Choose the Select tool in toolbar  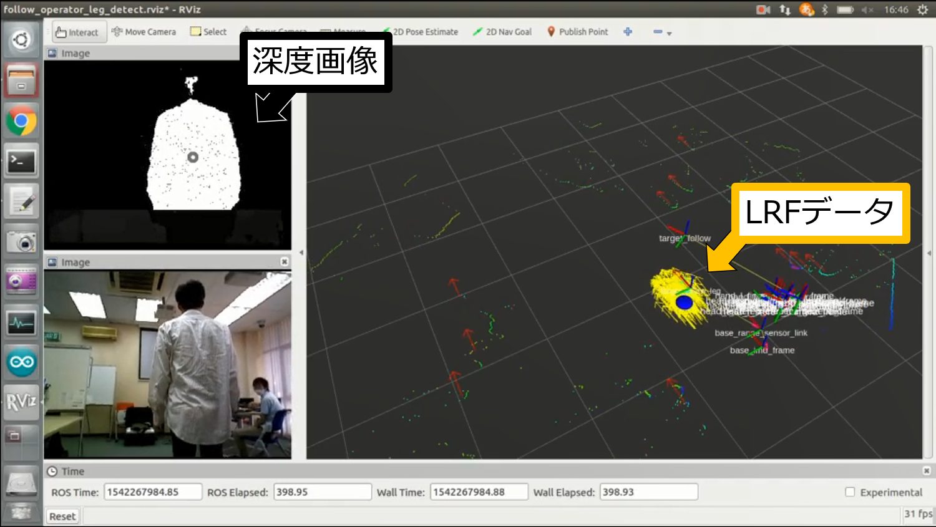(208, 32)
